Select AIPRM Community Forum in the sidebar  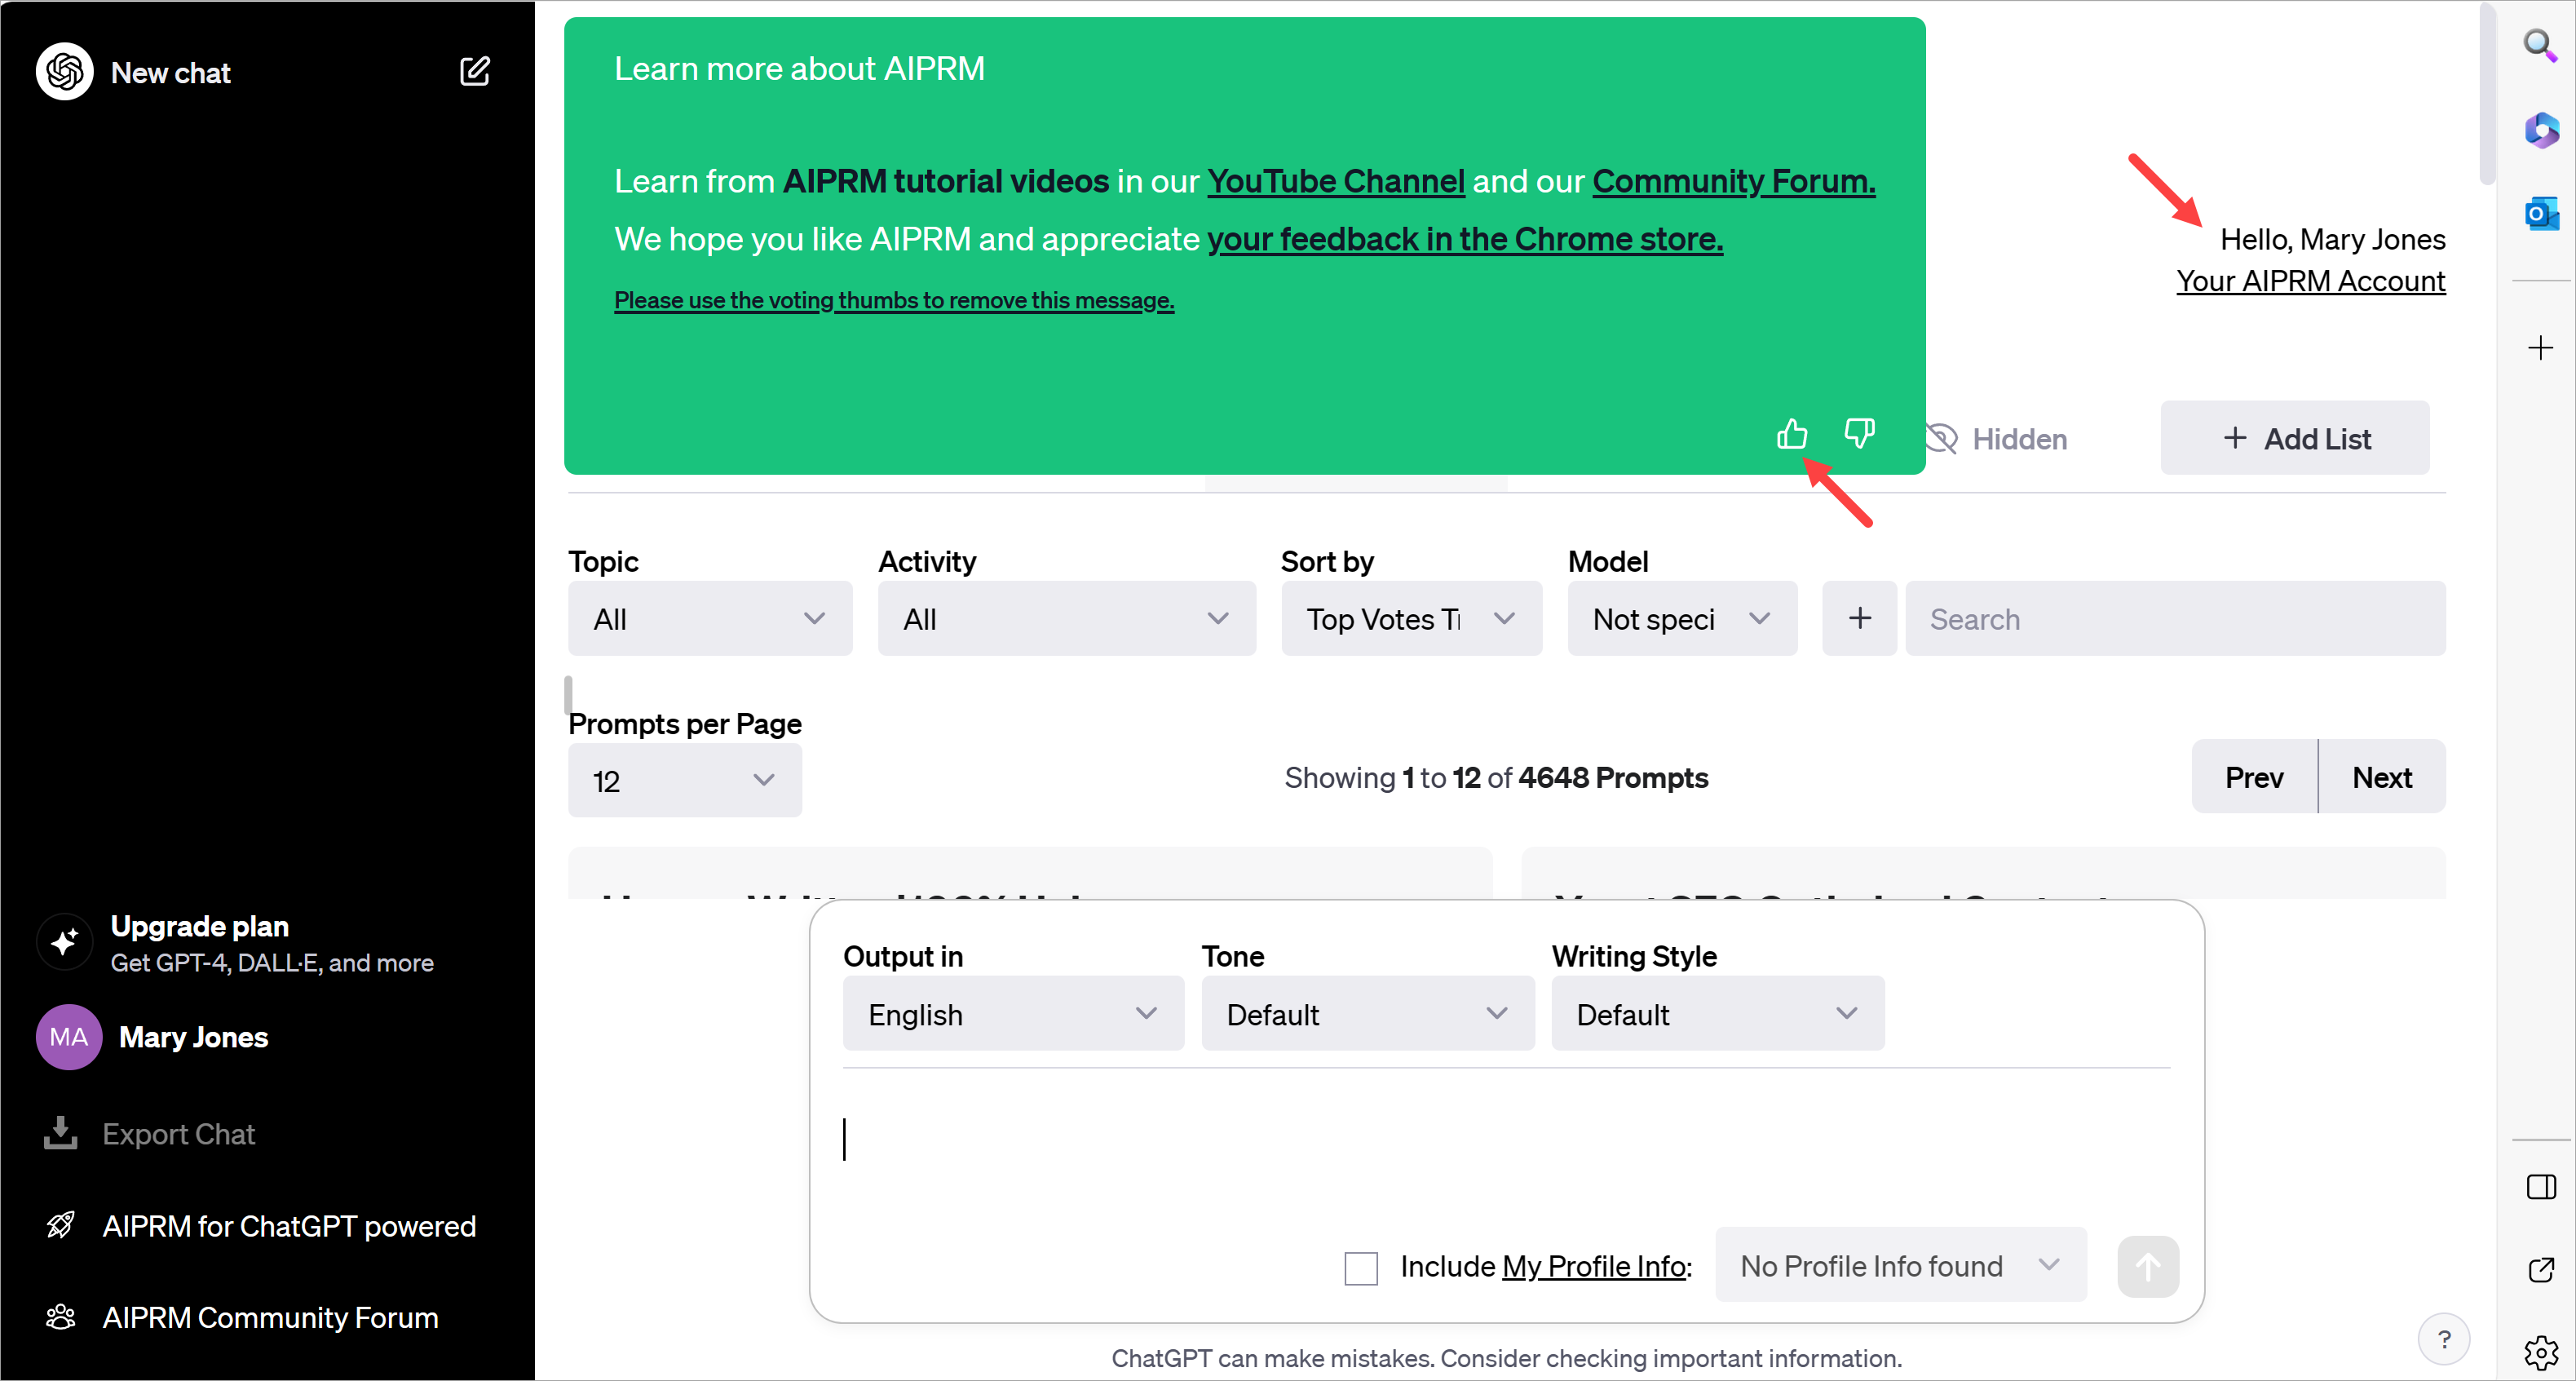pos(270,1317)
